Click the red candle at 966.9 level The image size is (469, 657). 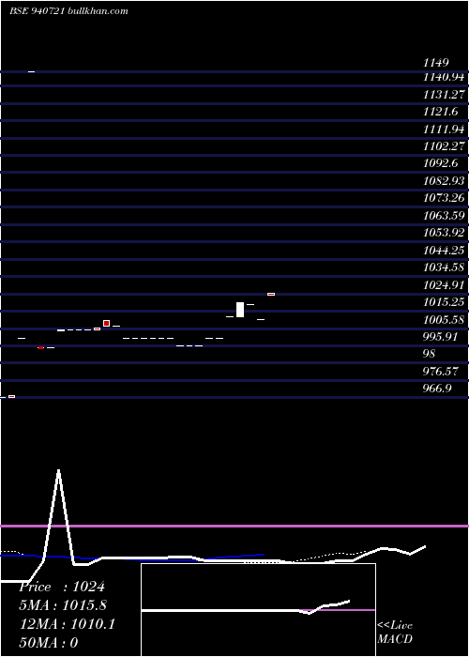tap(11, 396)
